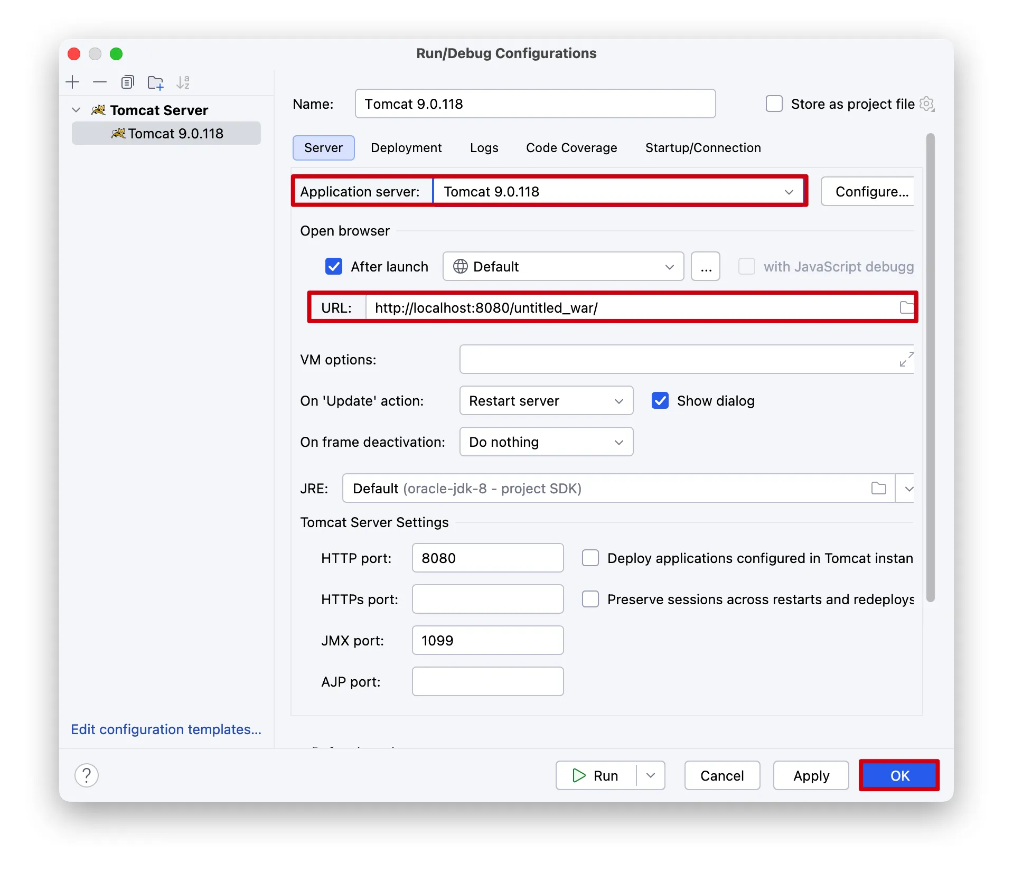Screen dimensions: 1013x881
Task: Collapse the Tomcat Server tree node
Action: pyautogui.click(x=76, y=110)
